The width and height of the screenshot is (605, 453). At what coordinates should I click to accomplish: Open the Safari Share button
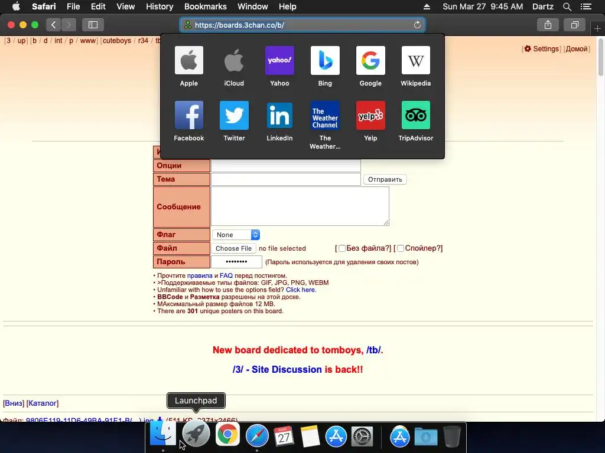pos(548,25)
